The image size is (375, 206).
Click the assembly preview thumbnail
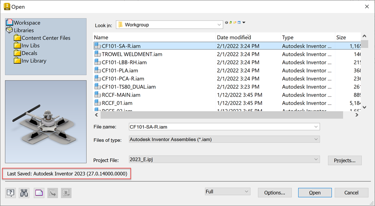coord(46,122)
